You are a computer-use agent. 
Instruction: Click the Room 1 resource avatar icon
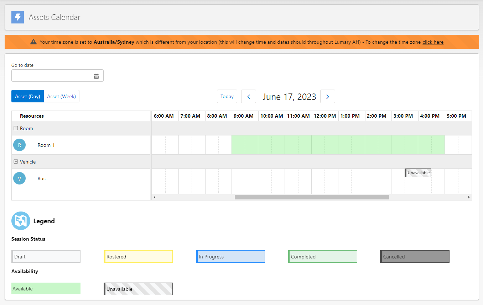pyautogui.click(x=19, y=145)
